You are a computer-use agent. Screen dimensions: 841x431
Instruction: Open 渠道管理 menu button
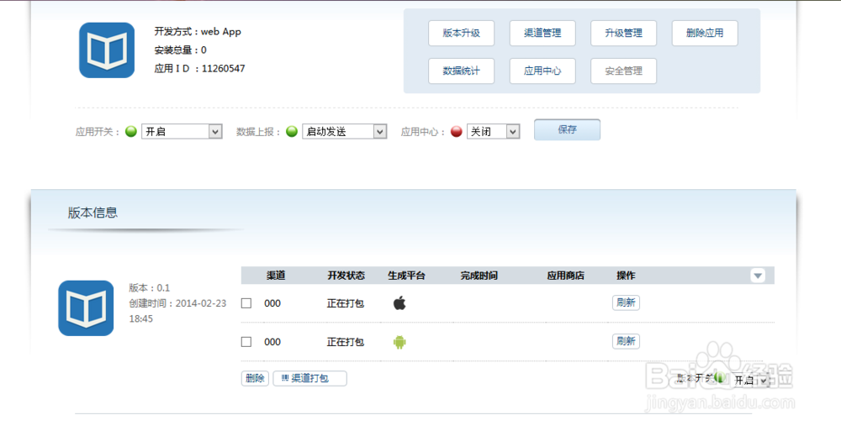(542, 33)
